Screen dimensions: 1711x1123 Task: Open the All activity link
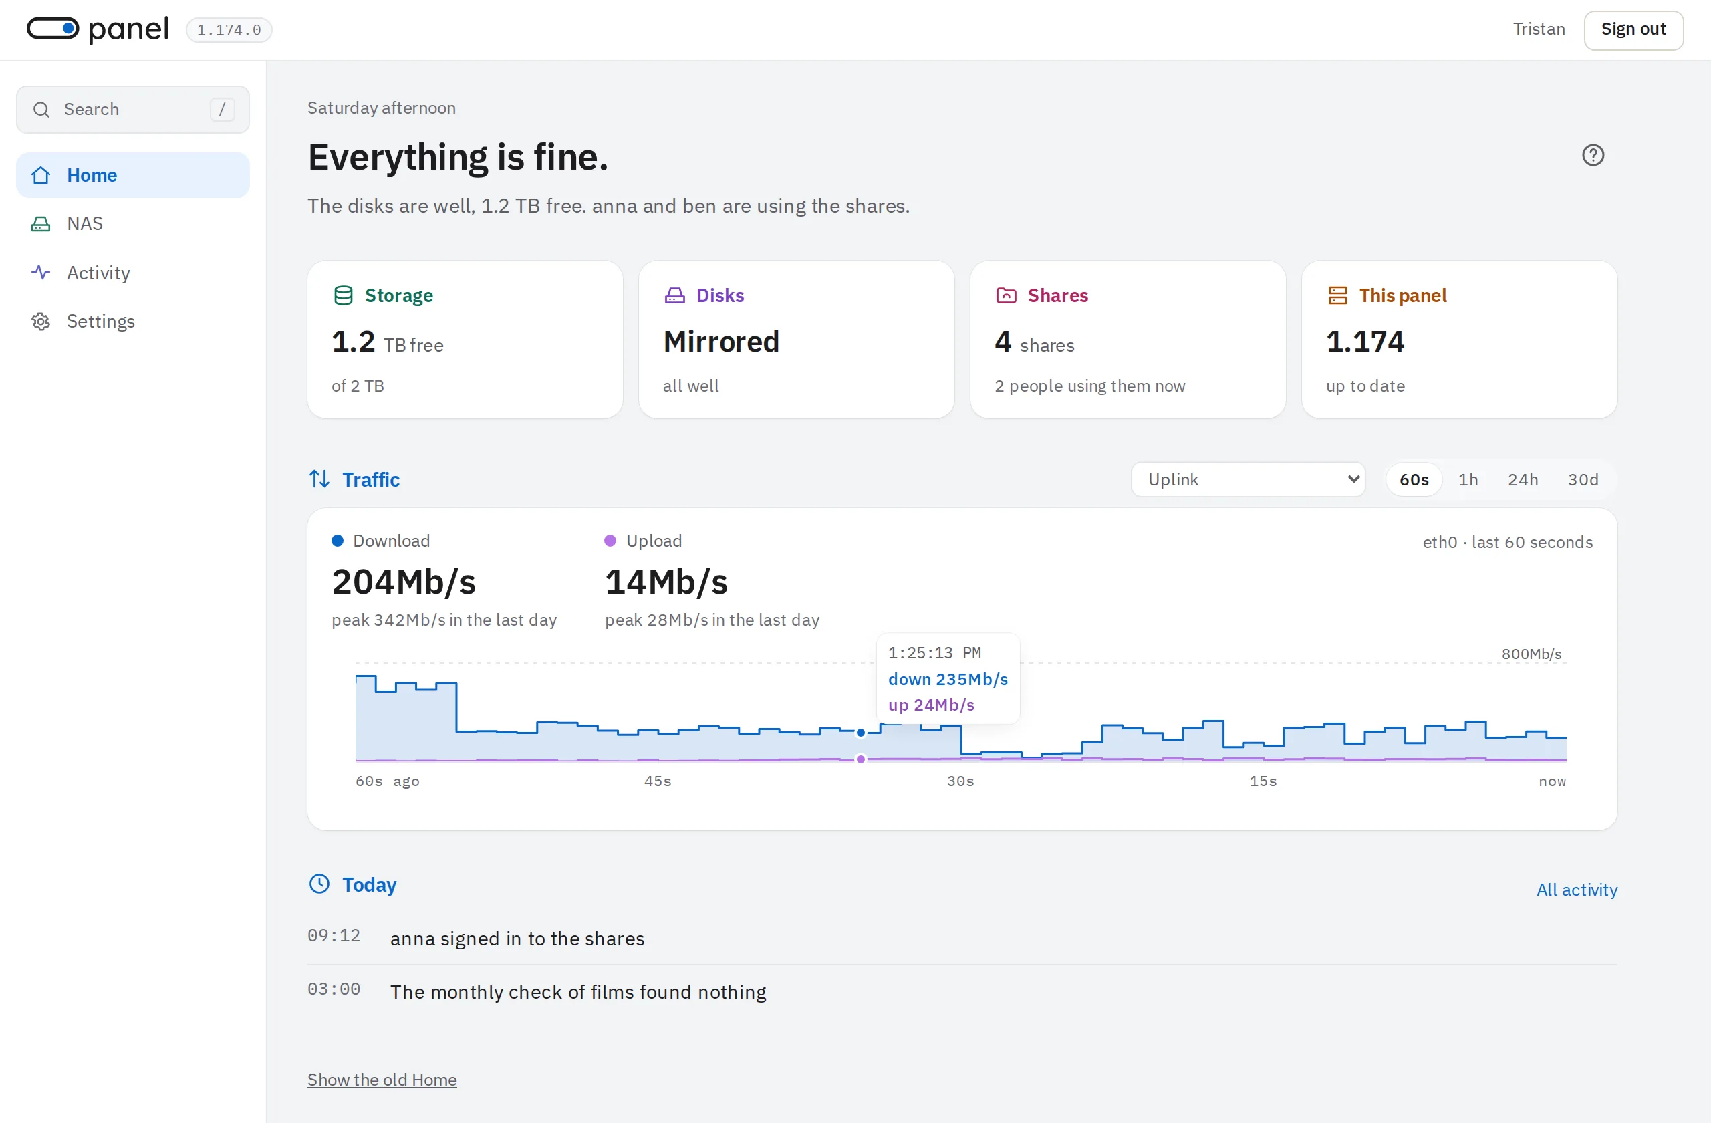[1577, 889]
